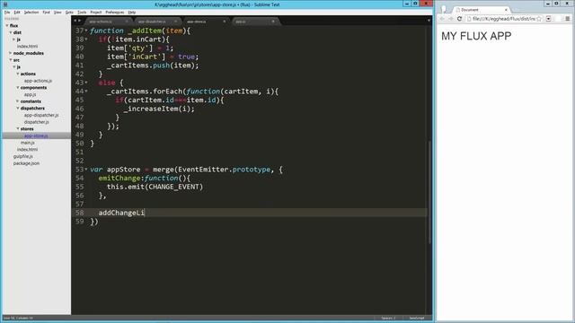Place cursor after 'addChangeLi' on line 58
Screen dimensions: 575x323
pos(145,213)
